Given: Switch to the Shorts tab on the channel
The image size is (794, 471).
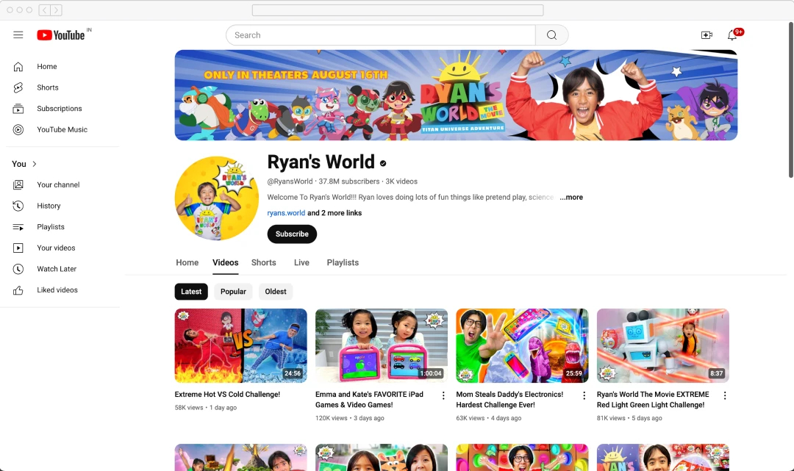Looking at the screenshot, I should pos(263,262).
